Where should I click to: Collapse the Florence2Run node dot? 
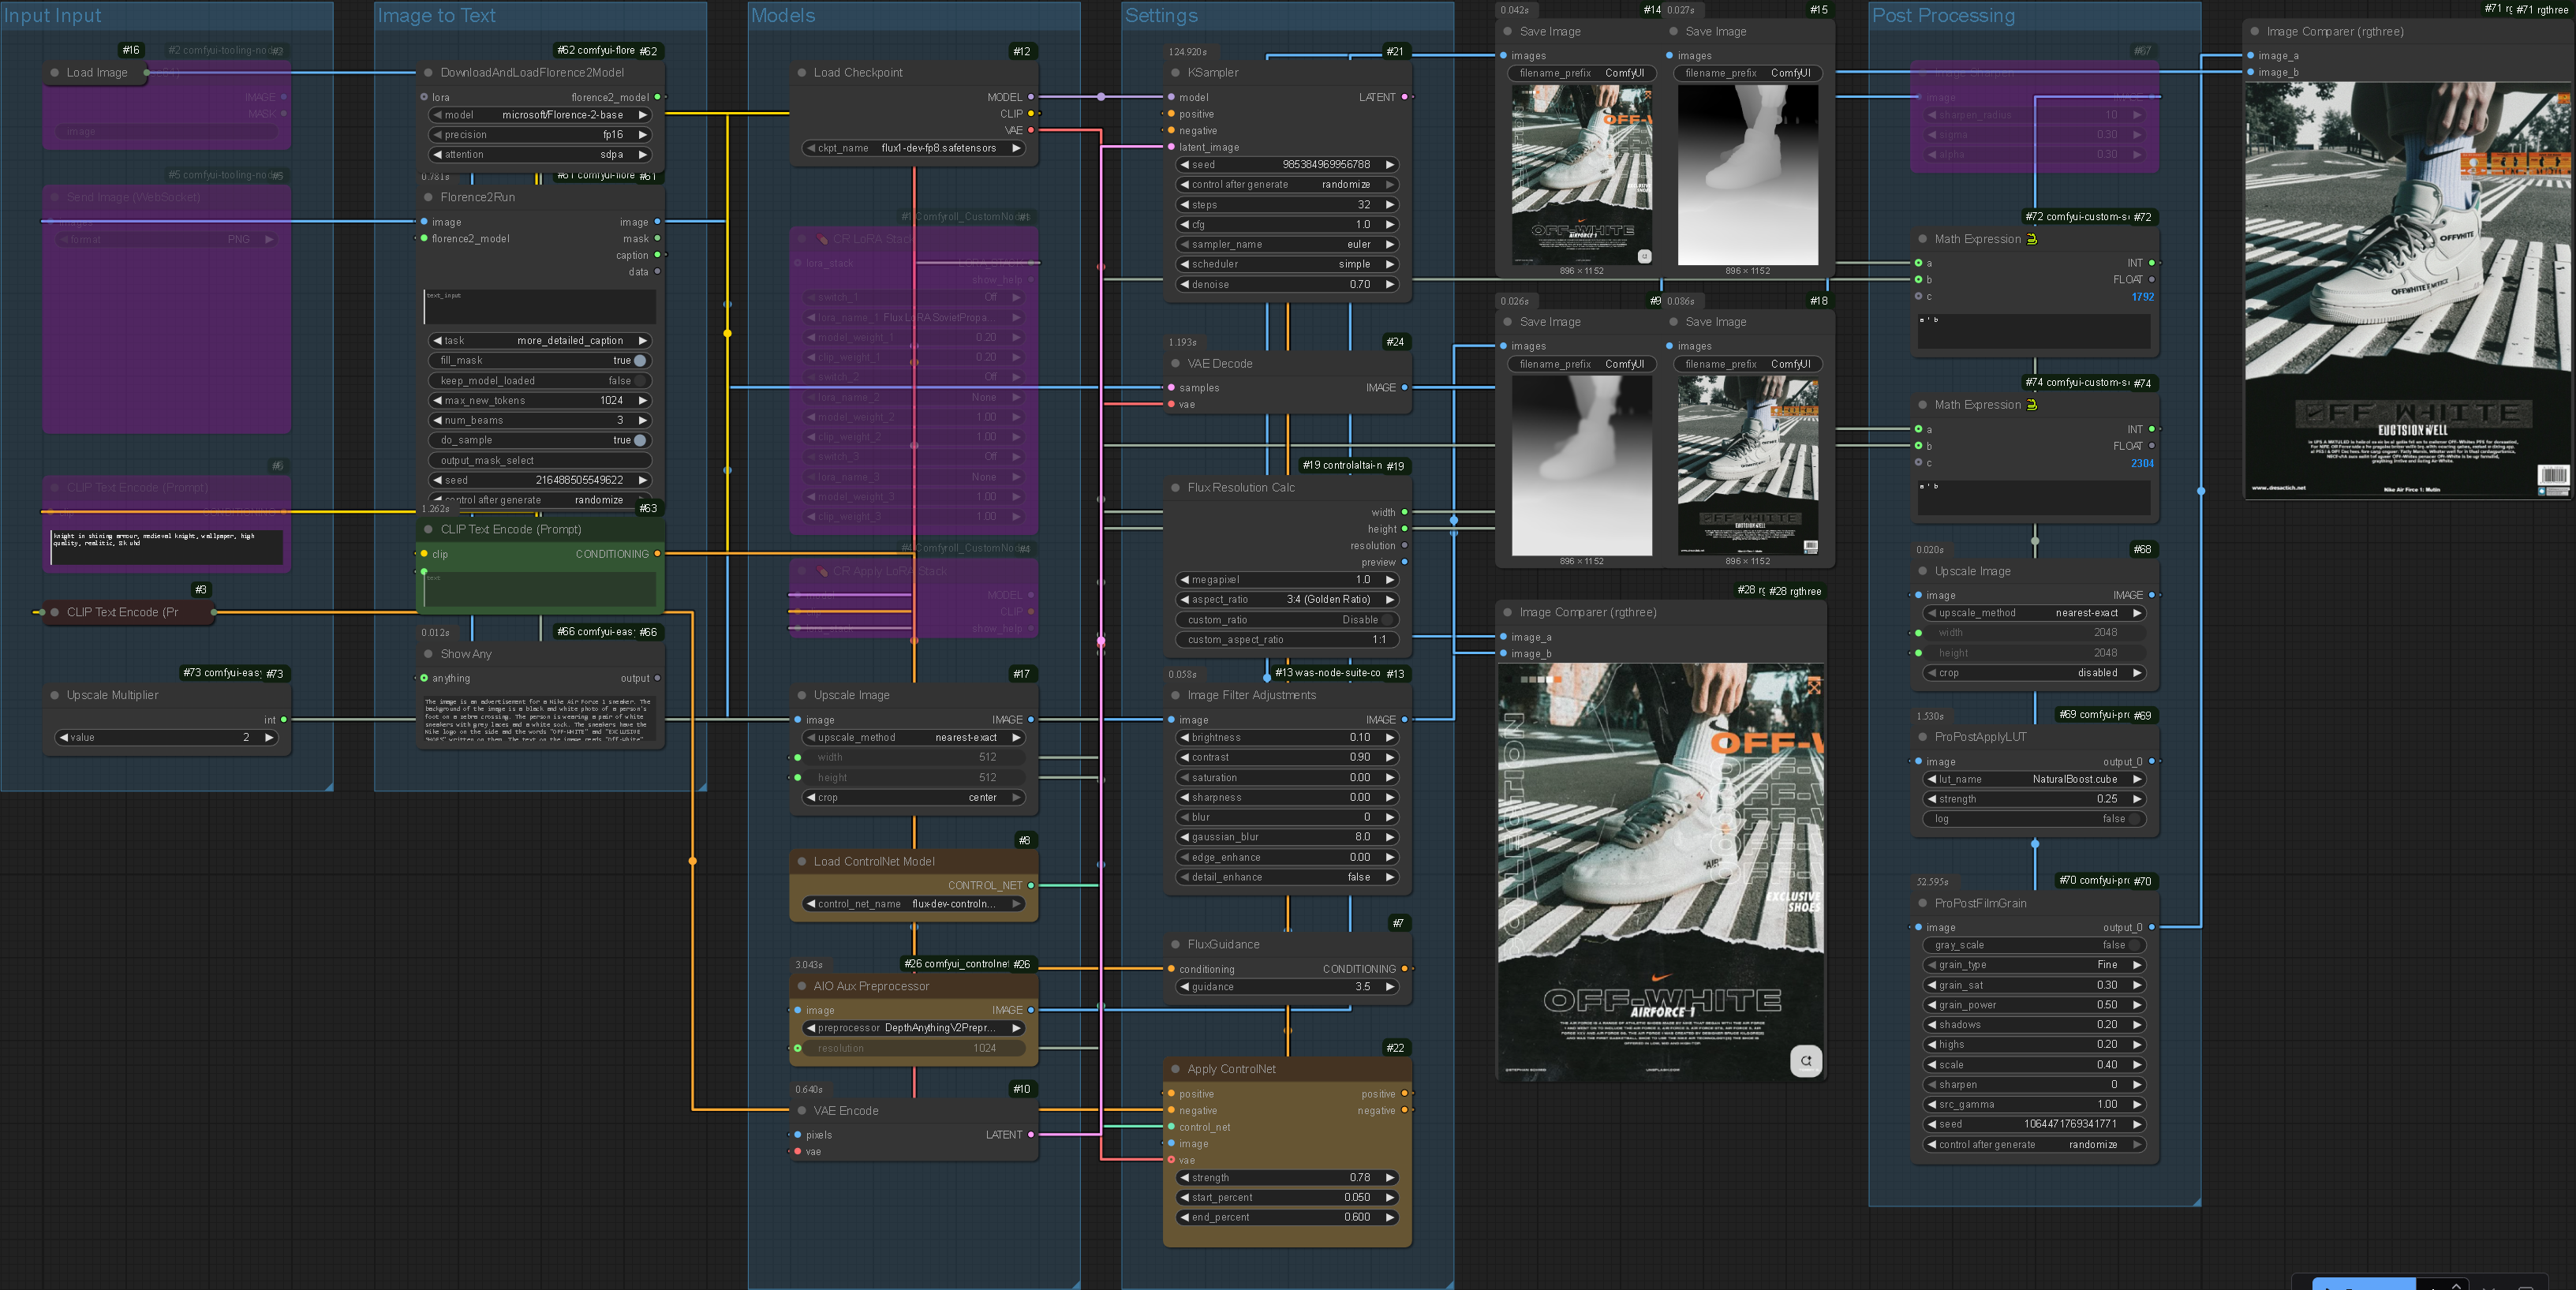click(x=428, y=197)
